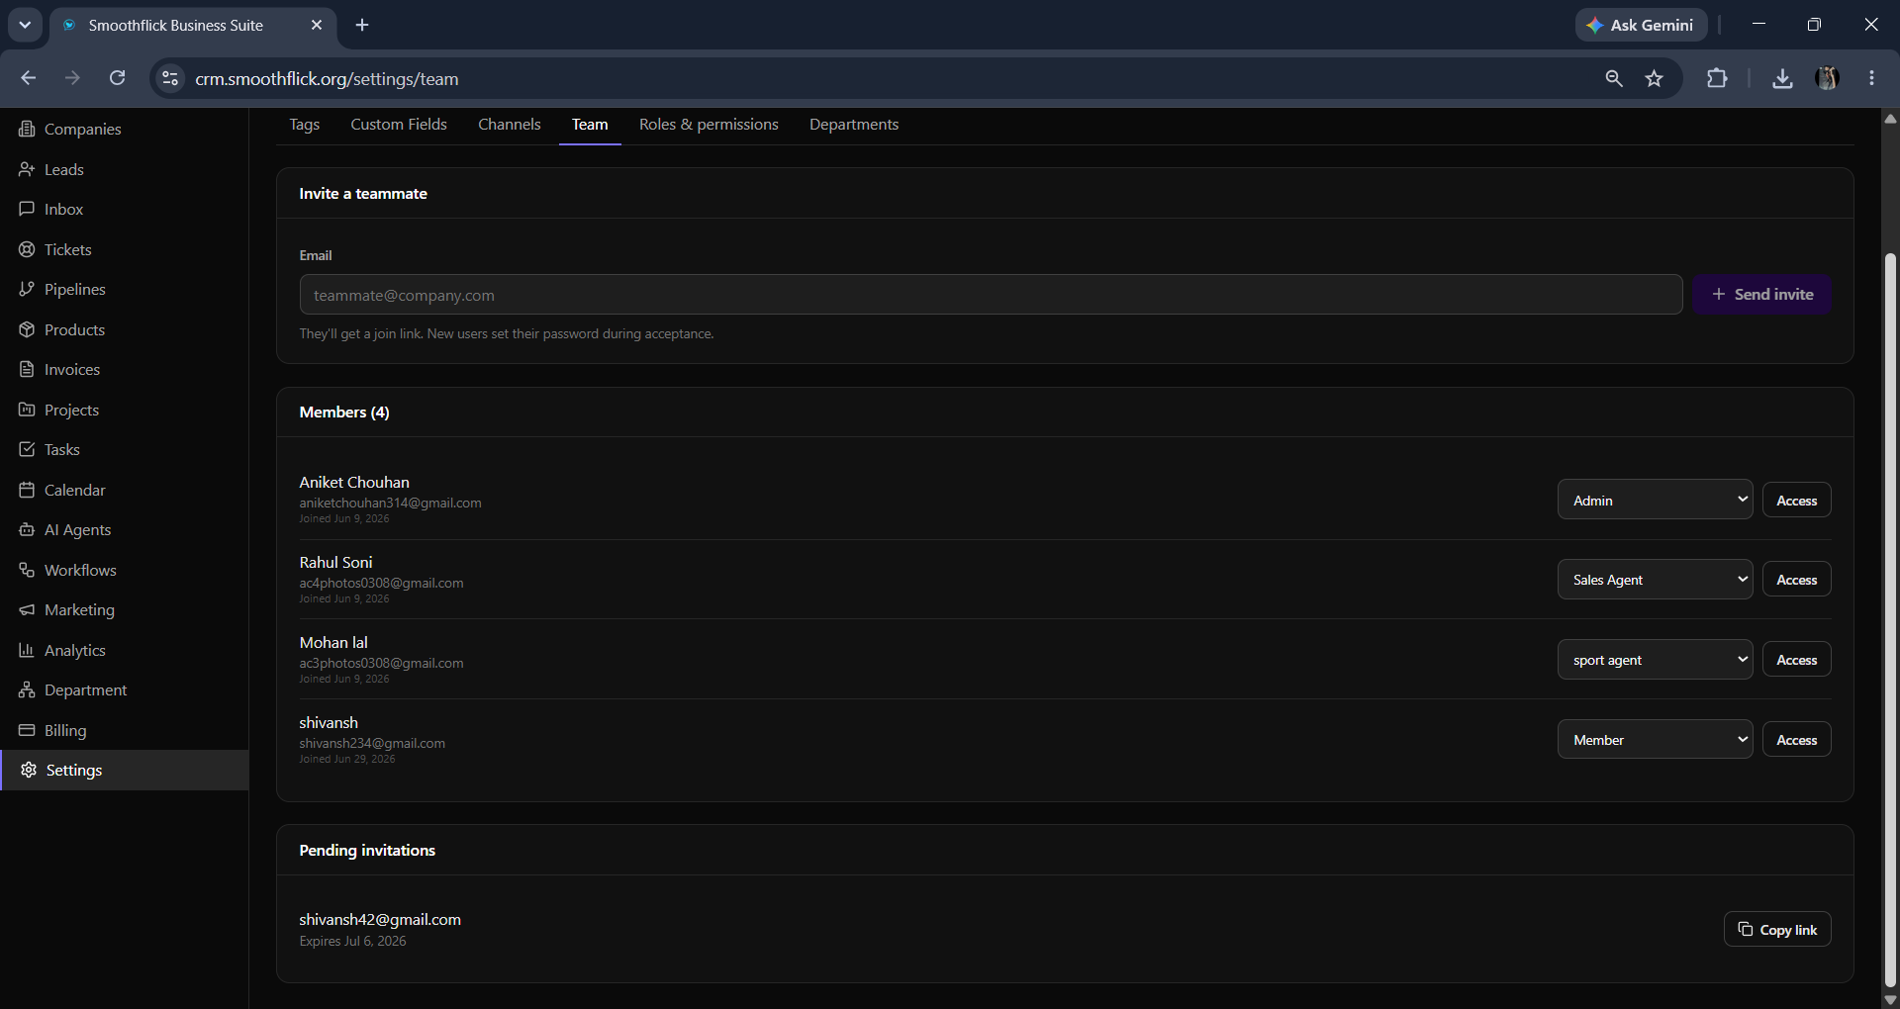This screenshot has height=1009, width=1900.
Task: Open a new browser tab
Action: (362, 25)
